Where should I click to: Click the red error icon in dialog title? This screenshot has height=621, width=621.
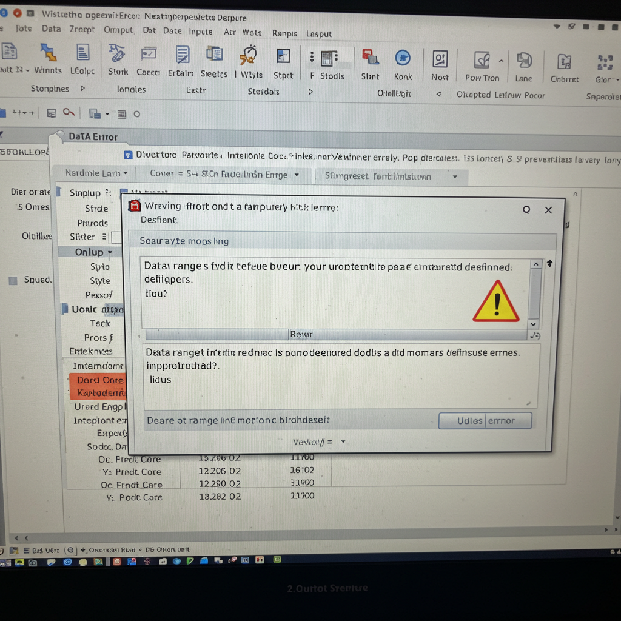[x=135, y=206]
